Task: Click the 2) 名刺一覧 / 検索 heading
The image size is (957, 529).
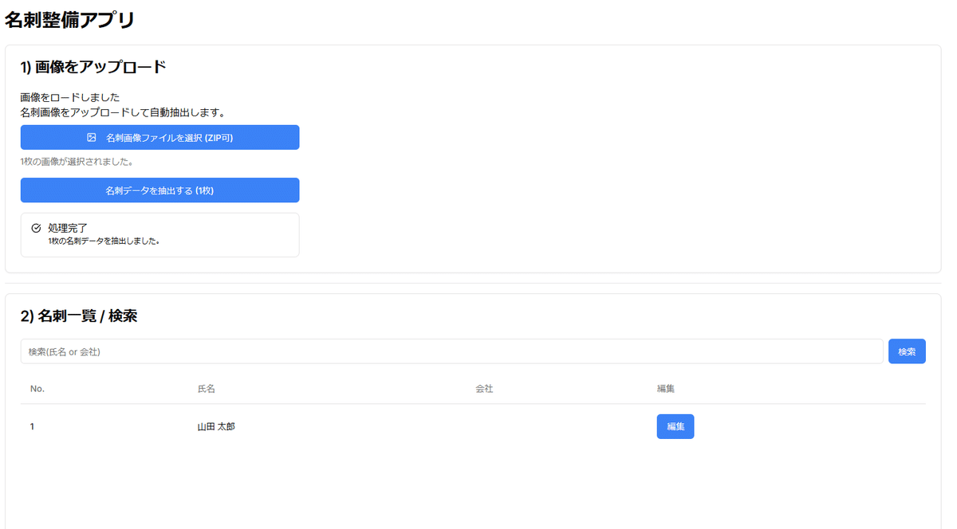Action: pyautogui.click(x=79, y=316)
